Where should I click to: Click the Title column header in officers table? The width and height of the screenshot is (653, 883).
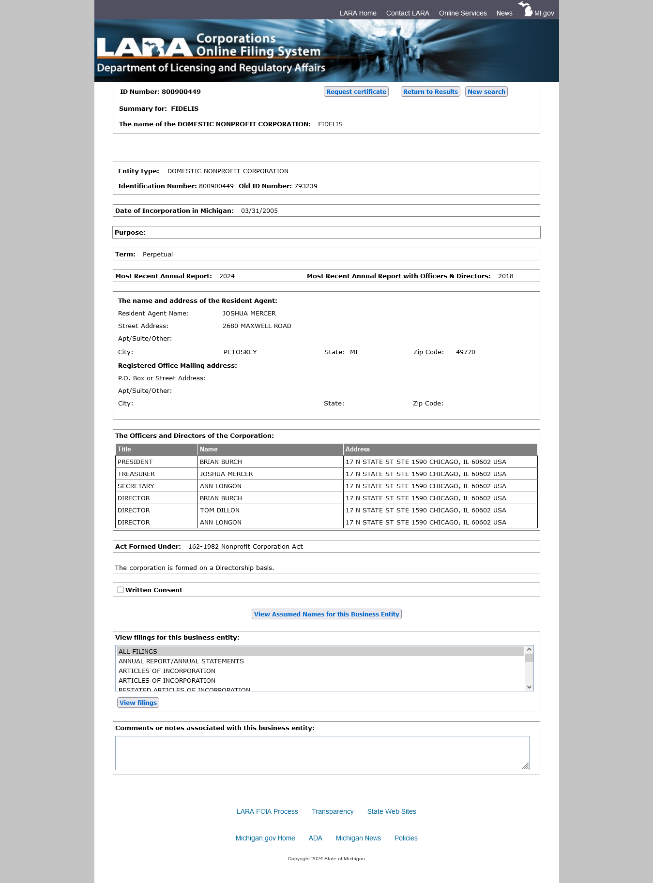(156, 449)
